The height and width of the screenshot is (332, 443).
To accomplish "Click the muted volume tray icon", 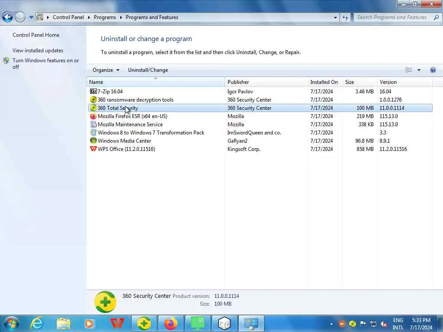I will [384, 324].
